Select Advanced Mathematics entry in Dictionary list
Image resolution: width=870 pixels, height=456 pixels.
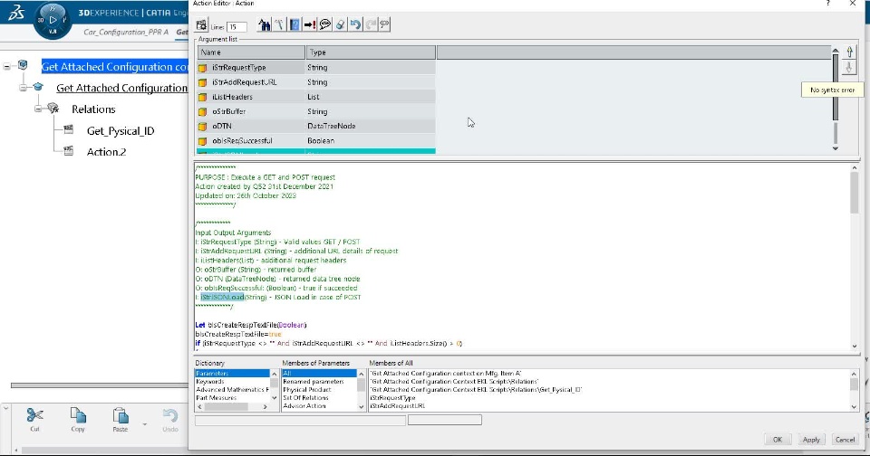(x=232, y=390)
